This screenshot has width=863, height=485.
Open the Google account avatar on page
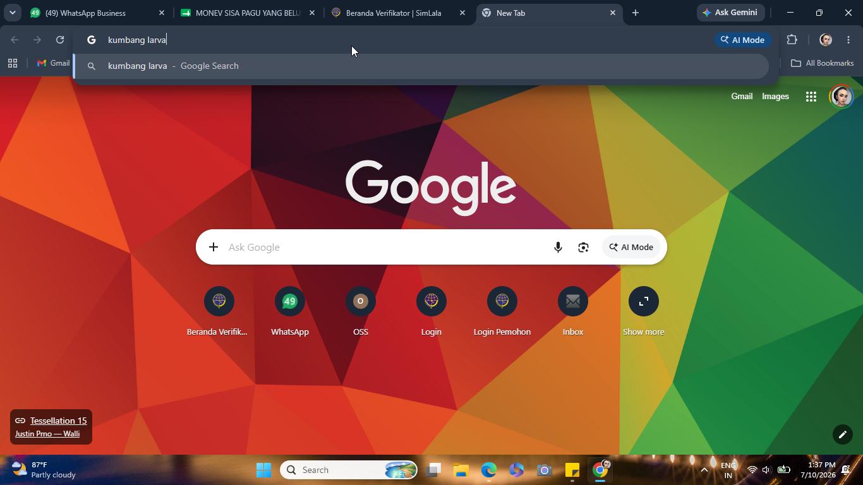pyautogui.click(x=841, y=97)
